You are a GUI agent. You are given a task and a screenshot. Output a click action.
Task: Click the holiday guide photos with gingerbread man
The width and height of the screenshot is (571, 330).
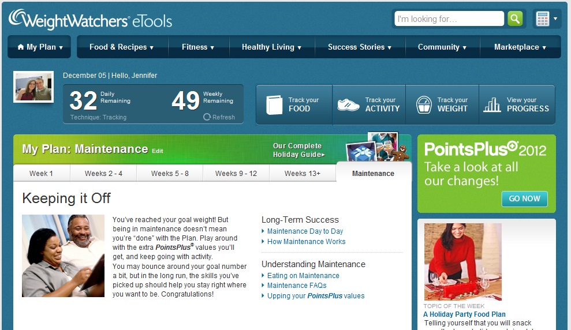[x=377, y=147]
